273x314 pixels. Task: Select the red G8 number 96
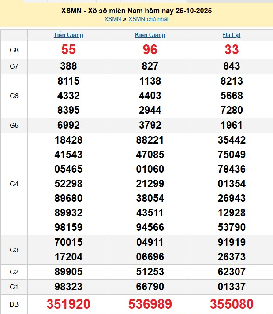(150, 50)
